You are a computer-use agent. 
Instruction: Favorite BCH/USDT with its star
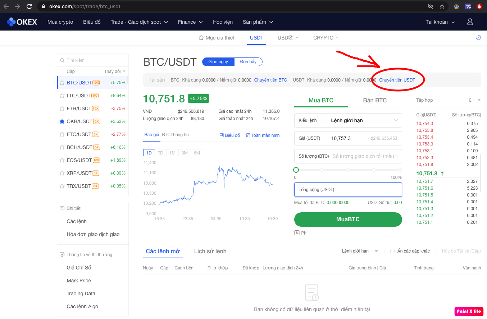[62, 147]
